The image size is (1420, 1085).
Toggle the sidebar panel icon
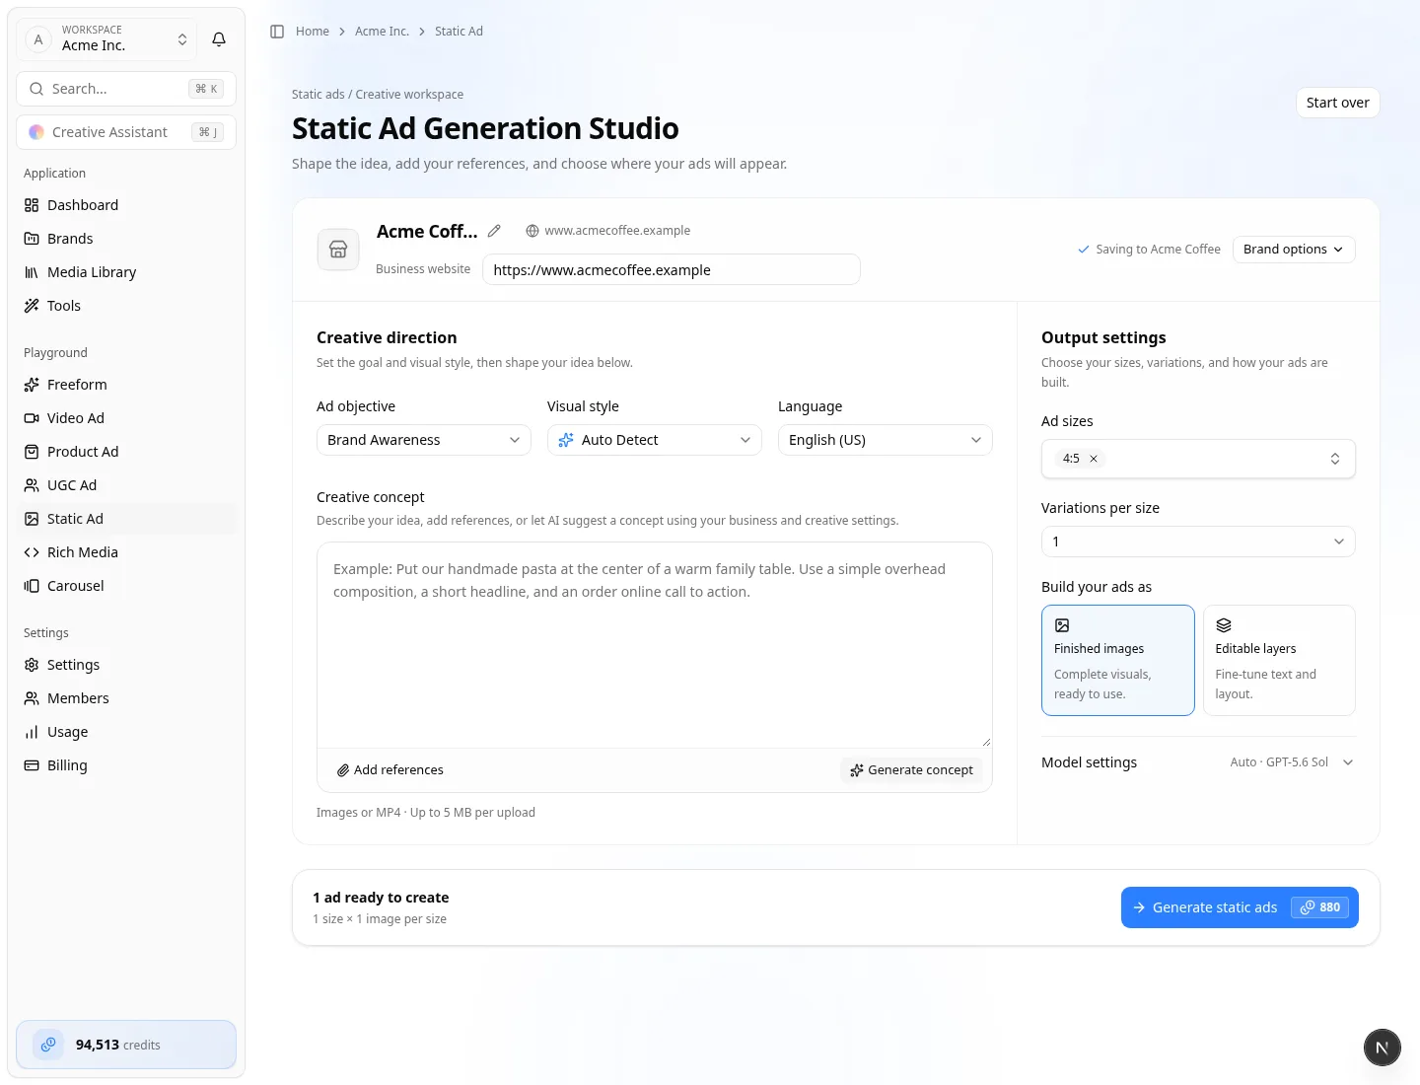point(277,32)
